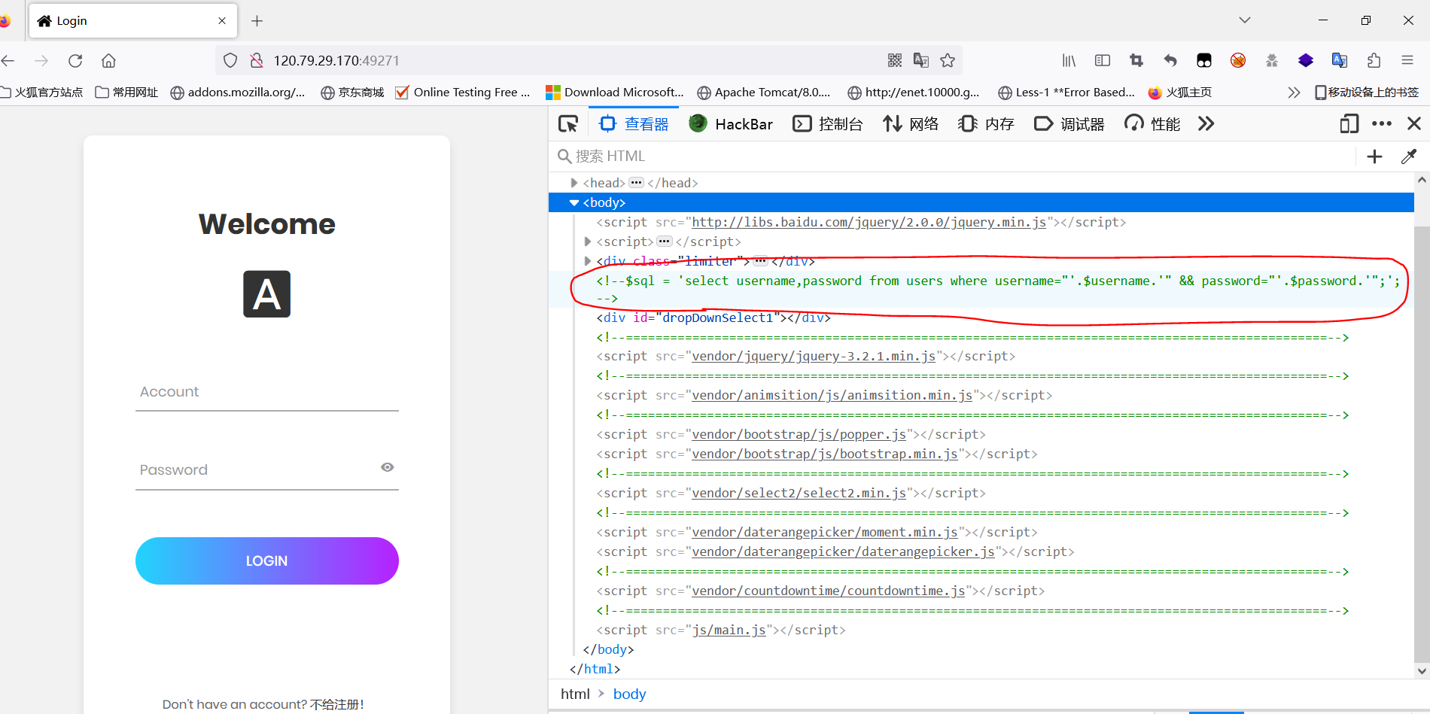Click the URL address bar
The image size is (1430, 714).
coord(572,60)
